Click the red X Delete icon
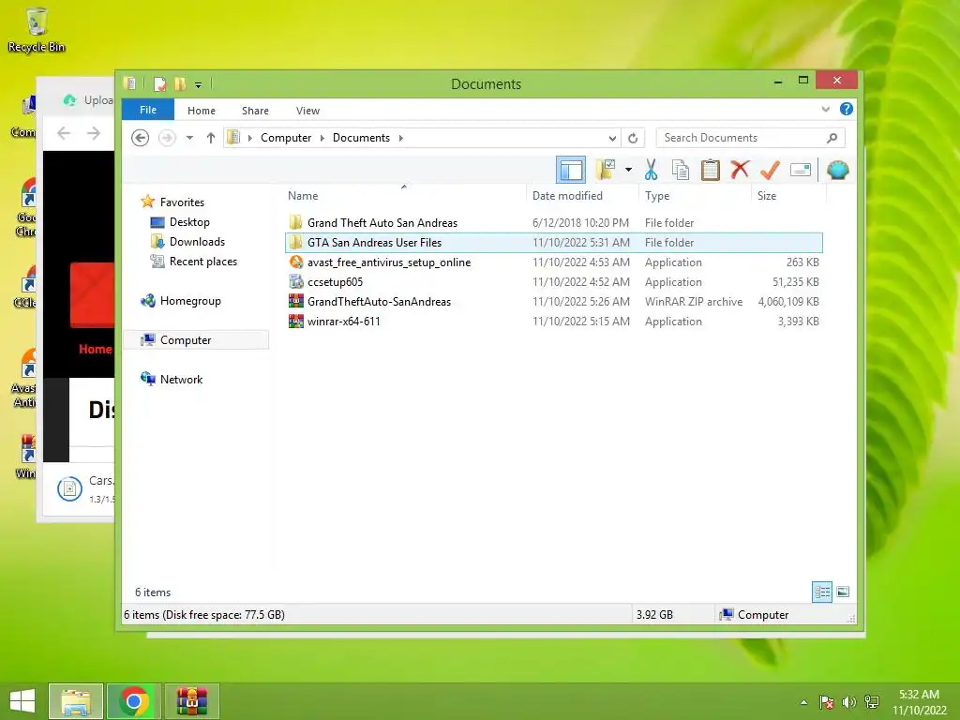The height and width of the screenshot is (720, 960). click(x=741, y=169)
